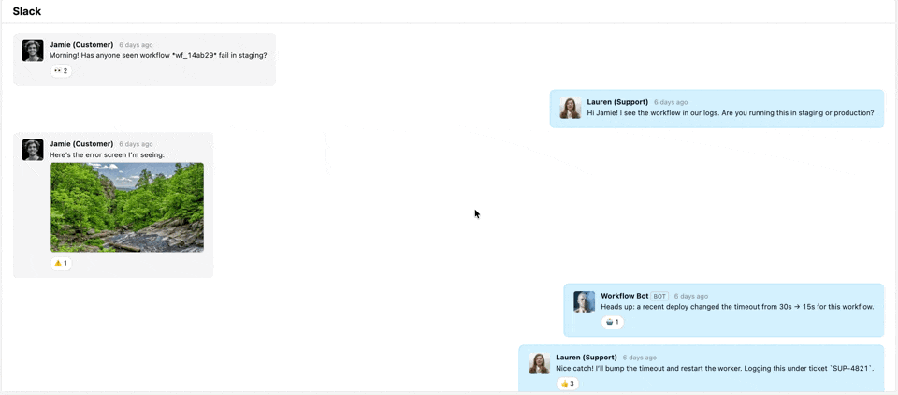Click Lauren's avatar on the 'Hi Jamie!' message
Image resolution: width=898 pixels, height=395 pixels.
click(x=570, y=108)
